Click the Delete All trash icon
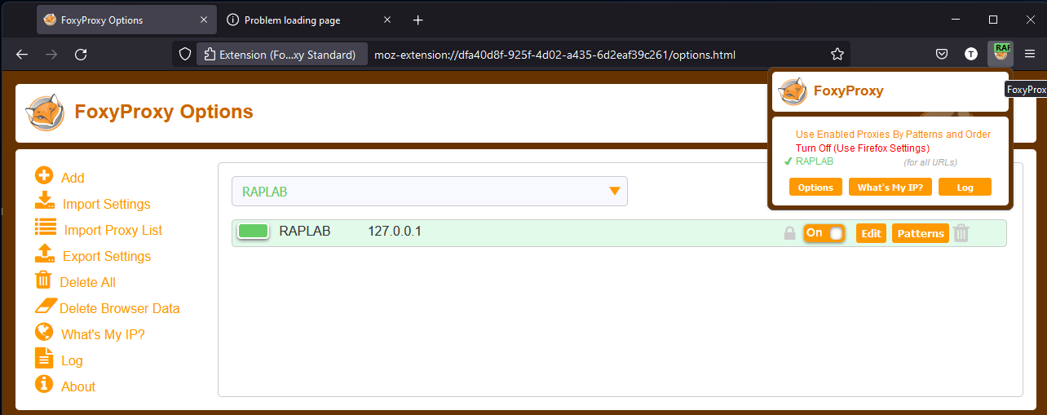Viewport: 1047px width, 415px height. [x=43, y=280]
